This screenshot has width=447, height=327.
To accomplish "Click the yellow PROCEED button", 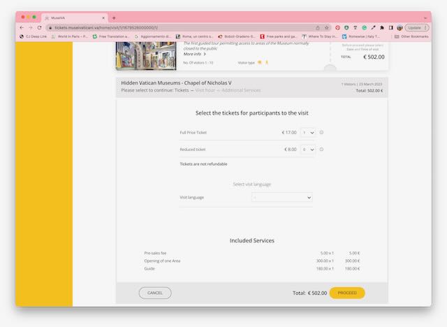I will click(x=347, y=293).
